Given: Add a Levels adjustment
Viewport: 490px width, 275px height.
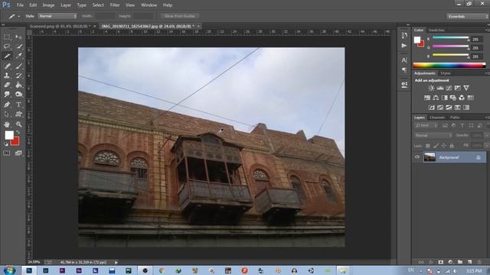Looking at the screenshot, I should pyautogui.click(x=440, y=88).
